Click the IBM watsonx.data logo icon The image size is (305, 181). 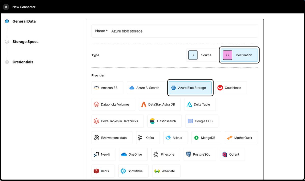click(96, 138)
